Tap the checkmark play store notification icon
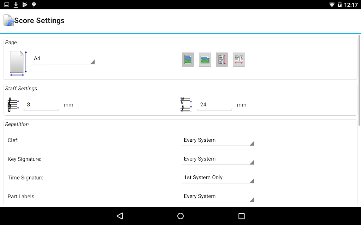The image size is (361, 225). coord(25,5)
